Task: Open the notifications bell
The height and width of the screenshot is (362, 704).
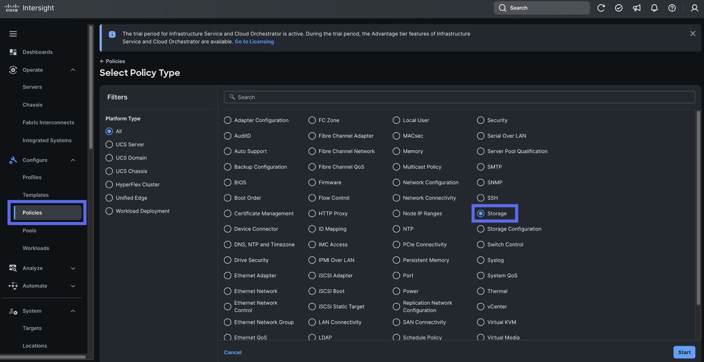Action: point(654,8)
